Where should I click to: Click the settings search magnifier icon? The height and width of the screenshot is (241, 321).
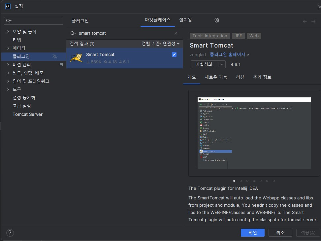pyautogui.click(x=9, y=21)
